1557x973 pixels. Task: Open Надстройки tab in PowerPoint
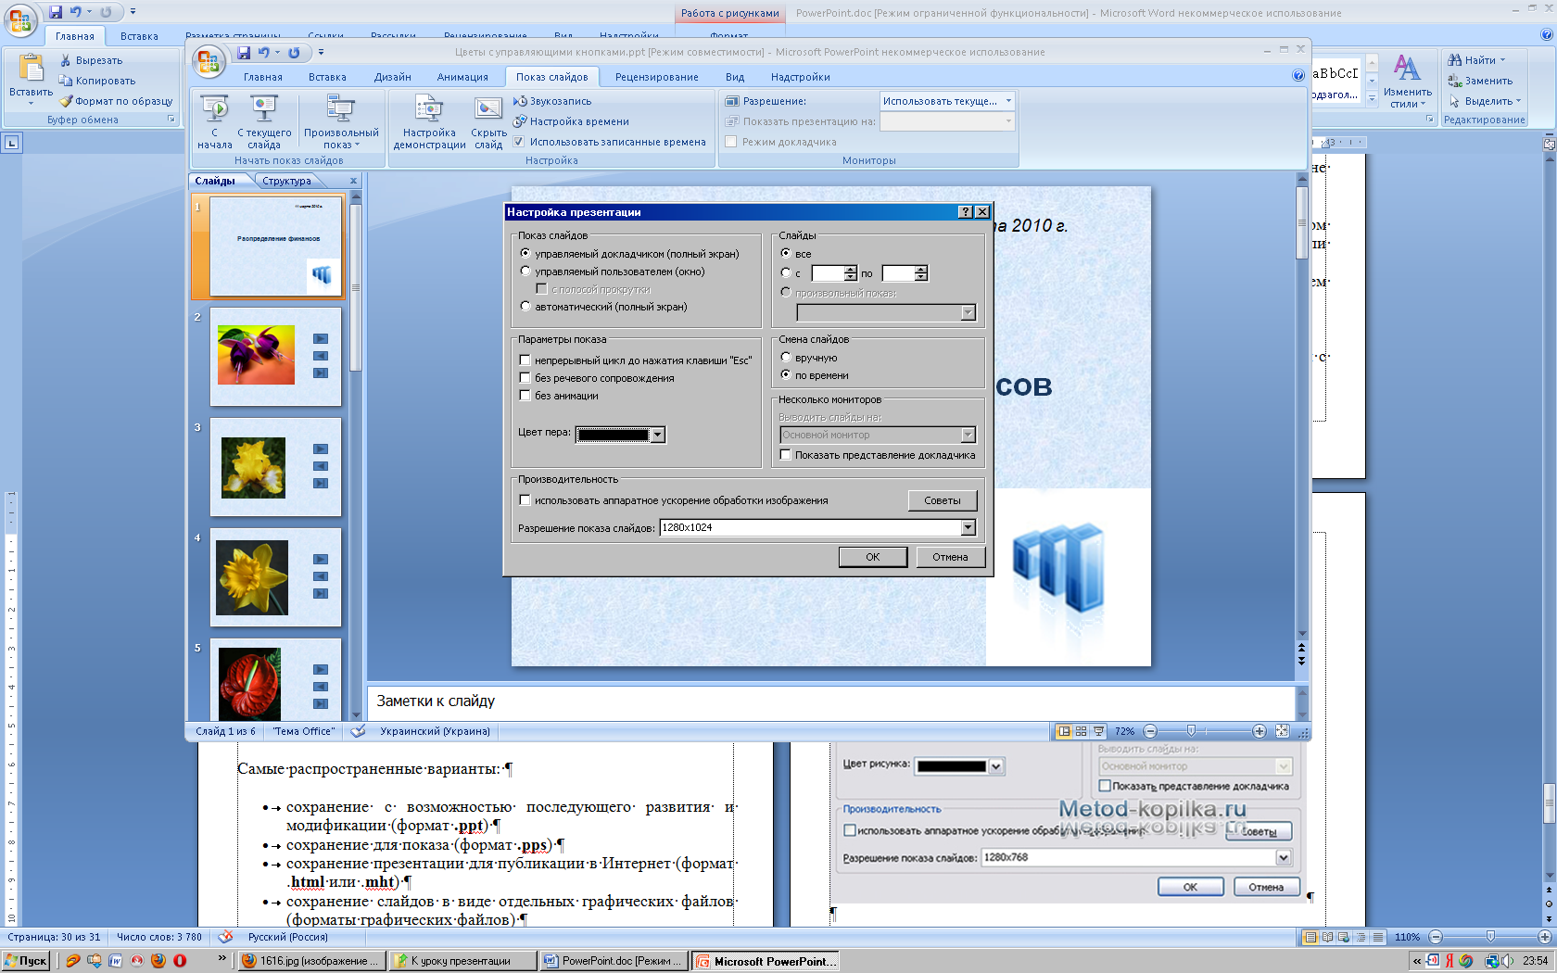point(800,77)
